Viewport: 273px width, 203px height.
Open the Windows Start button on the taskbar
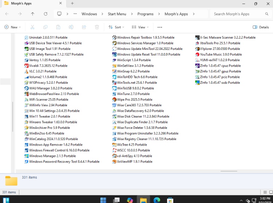click(x=103, y=200)
